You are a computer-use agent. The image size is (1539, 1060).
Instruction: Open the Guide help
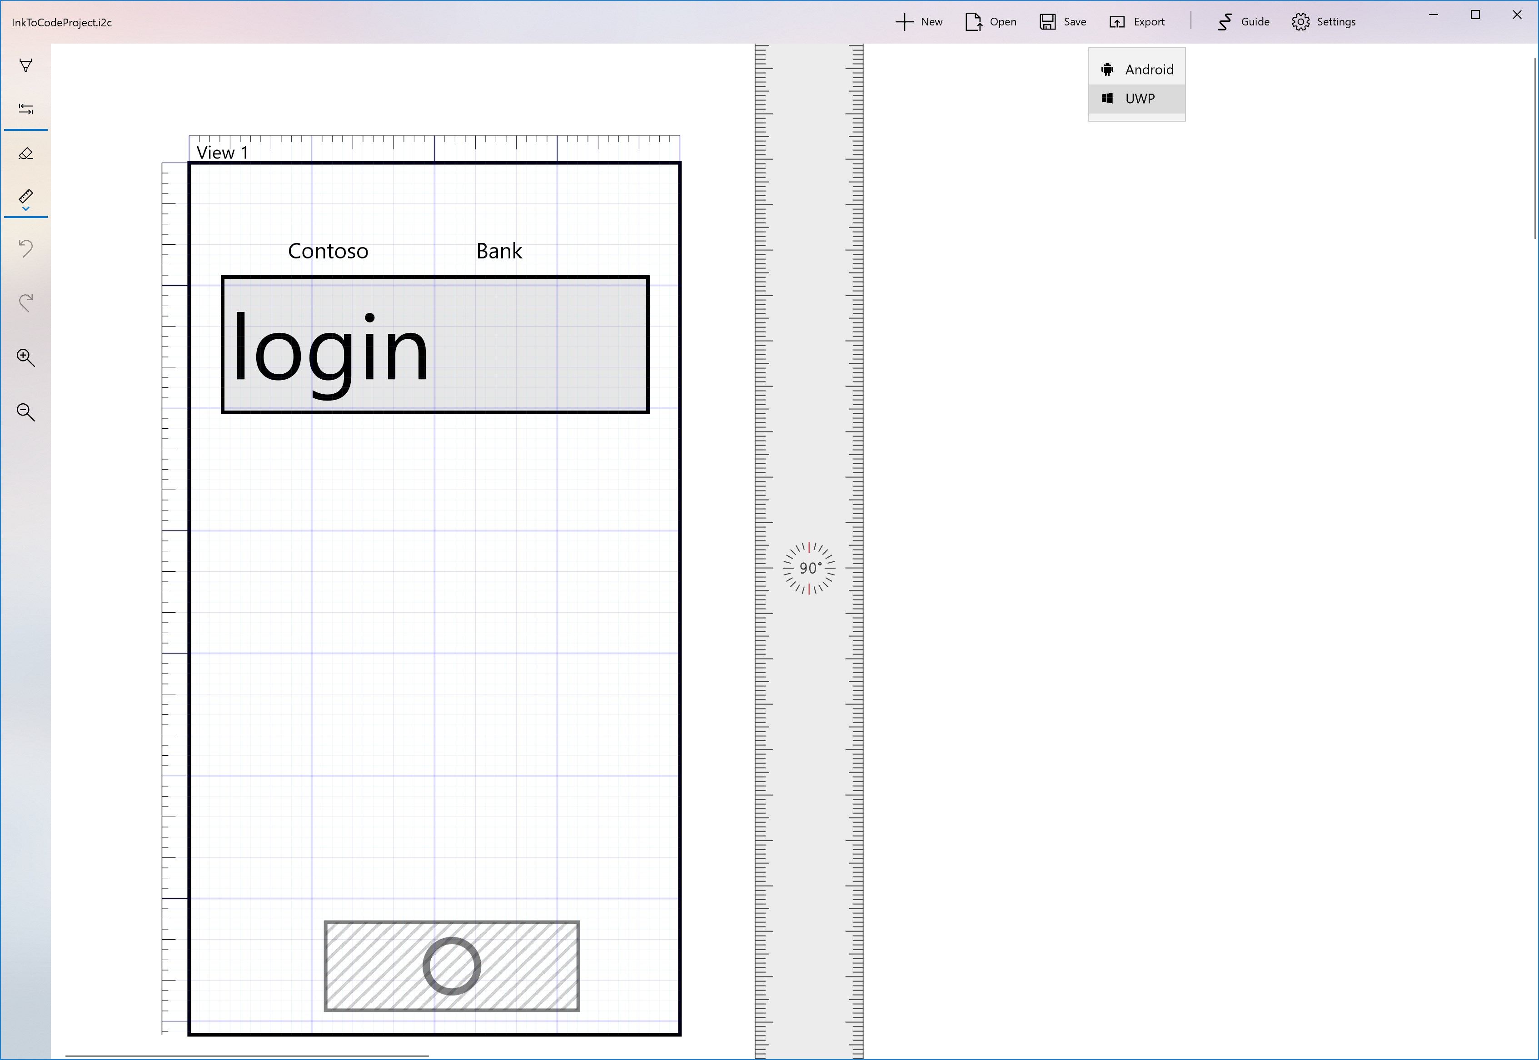coord(1243,22)
